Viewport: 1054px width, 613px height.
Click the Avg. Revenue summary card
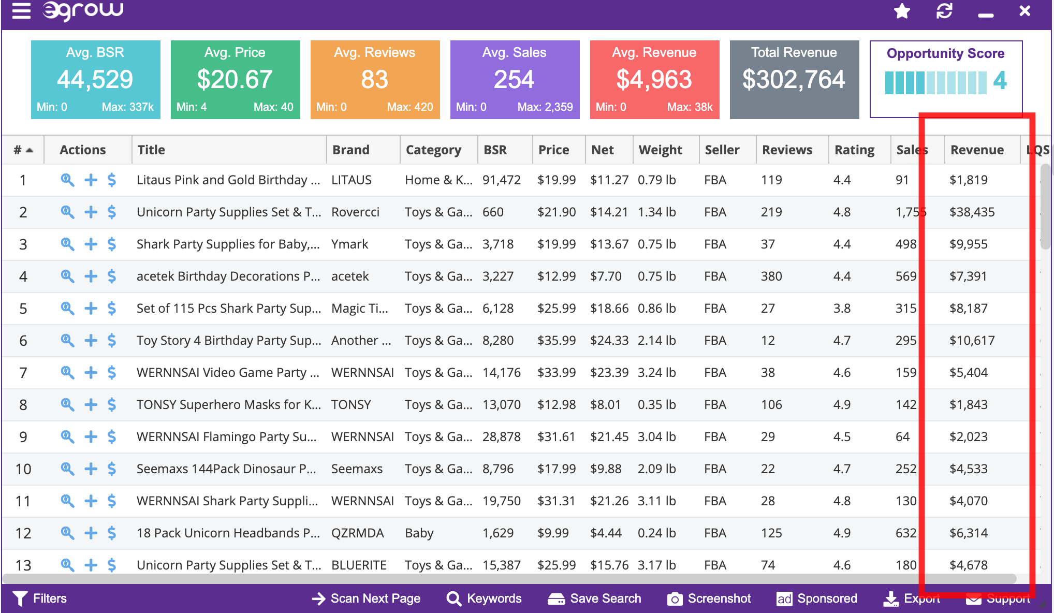[655, 80]
